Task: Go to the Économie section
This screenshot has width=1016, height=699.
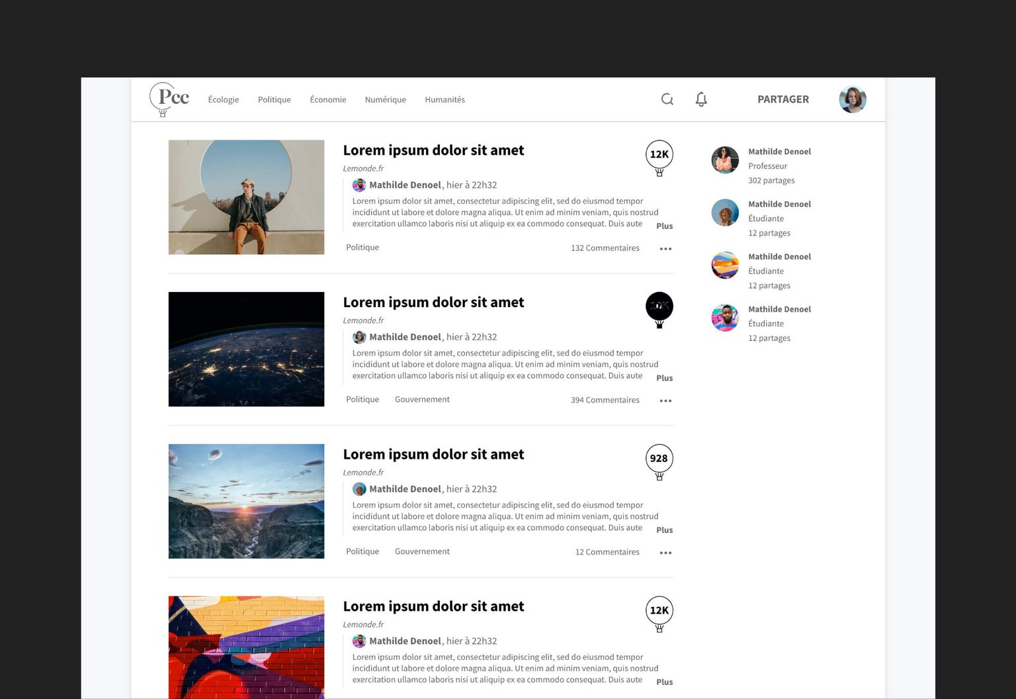Action: click(x=328, y=99)
